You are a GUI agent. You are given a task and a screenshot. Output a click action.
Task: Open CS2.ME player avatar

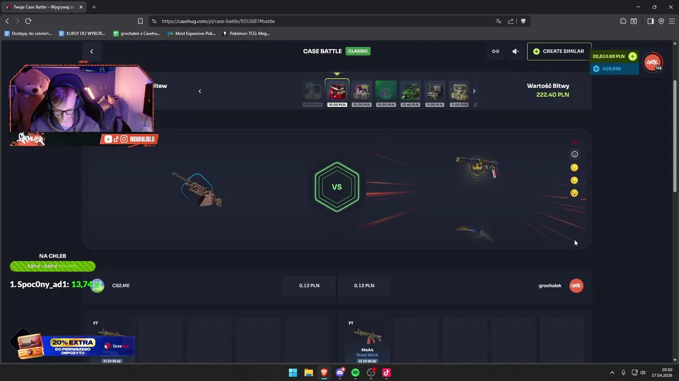pos(97,286)
